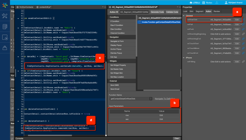Add a Send SMS action
The width and height of the screenshot is (246, 140).
pyautogui.click(x=122, y=85)
